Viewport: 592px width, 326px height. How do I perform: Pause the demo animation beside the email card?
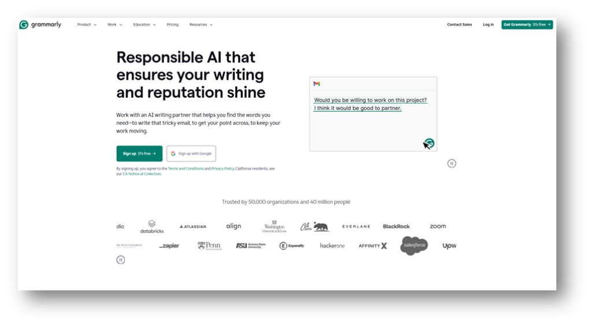pyautogui.click(x=452, y=164)
